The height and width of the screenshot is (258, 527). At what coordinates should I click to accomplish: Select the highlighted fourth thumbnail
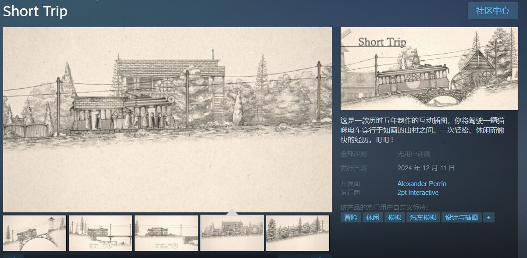[x=232, y=233]
